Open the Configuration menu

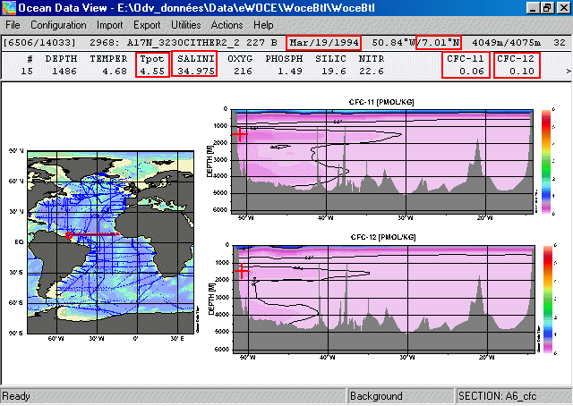(58, 25)
